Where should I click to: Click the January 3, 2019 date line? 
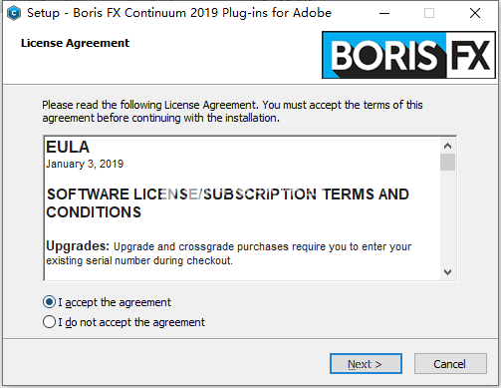(x=85, y=164)
